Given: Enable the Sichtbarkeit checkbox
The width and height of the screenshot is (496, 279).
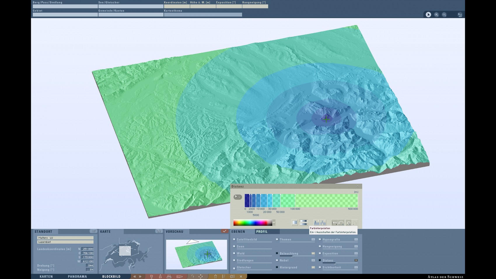Looking at the screenshot, I should point(320,267).
